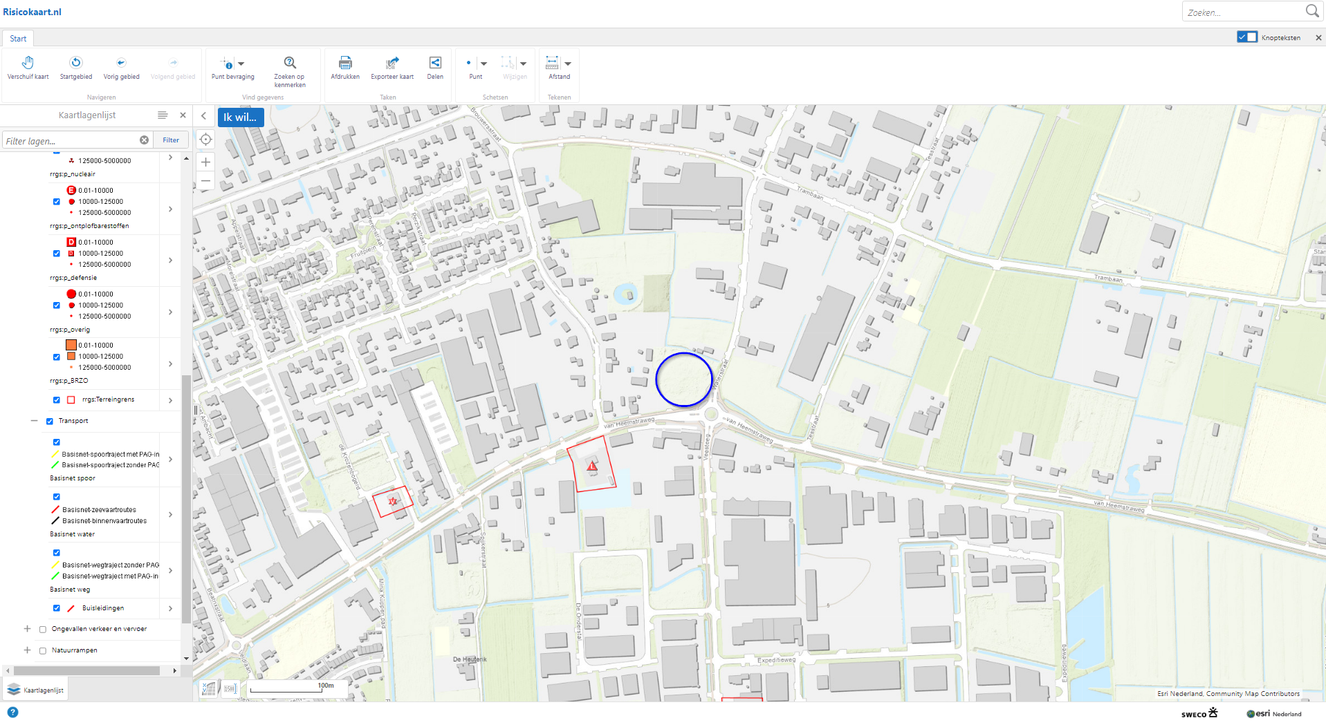This screenshot has height=725, width=1326.
Task: Zoom out with the minus map button
Action: 205,181
